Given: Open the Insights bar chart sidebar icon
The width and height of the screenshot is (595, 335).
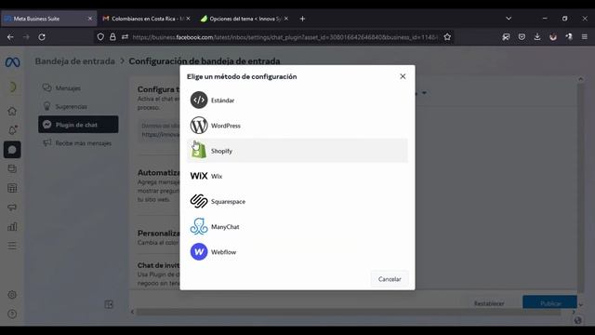Looking at the screenshot, I should click(x=12, y=227).
